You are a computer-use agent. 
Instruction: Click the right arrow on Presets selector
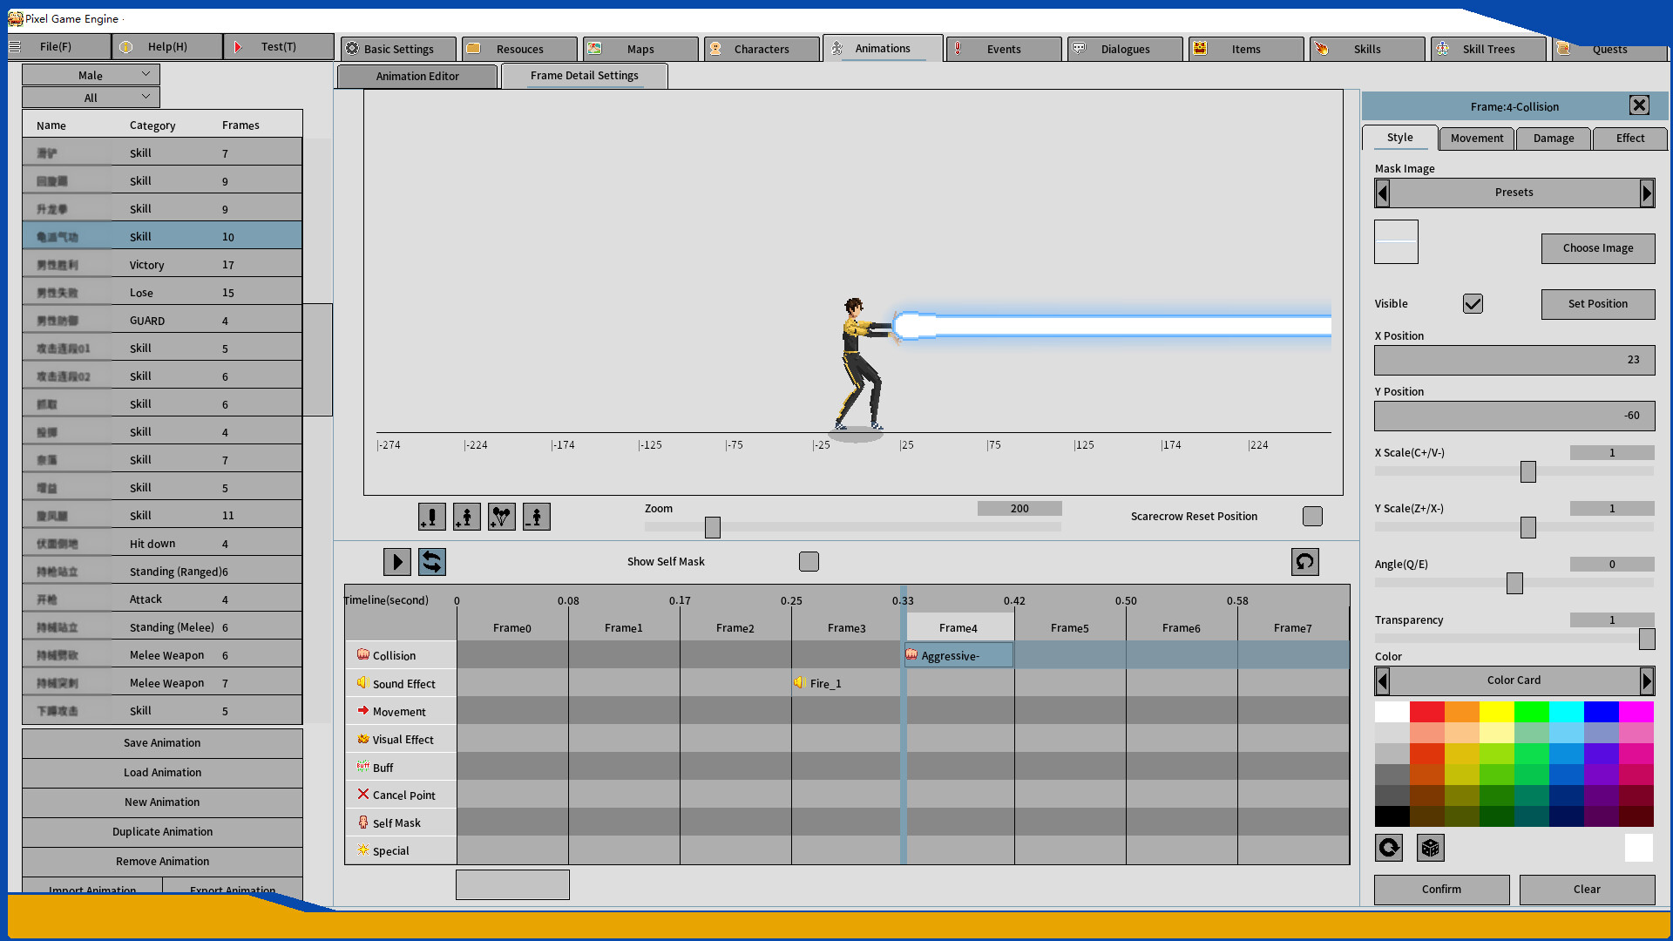point(1647,193)
